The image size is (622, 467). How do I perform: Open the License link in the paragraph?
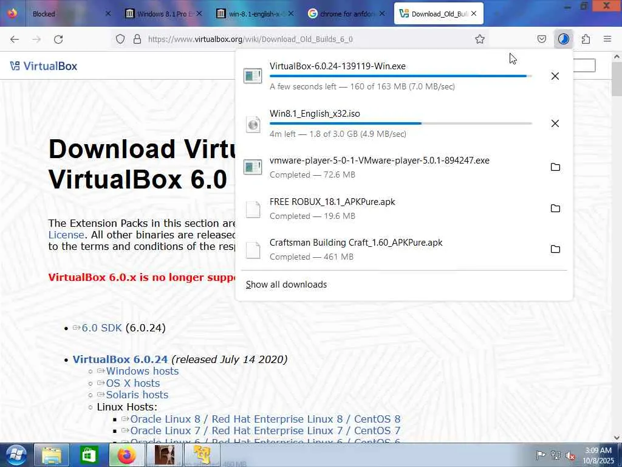pyautogui.click(x=66, y=235)
